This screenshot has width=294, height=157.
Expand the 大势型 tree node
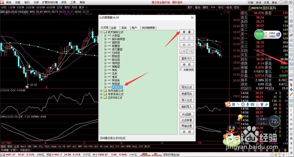tap(105, 36)
